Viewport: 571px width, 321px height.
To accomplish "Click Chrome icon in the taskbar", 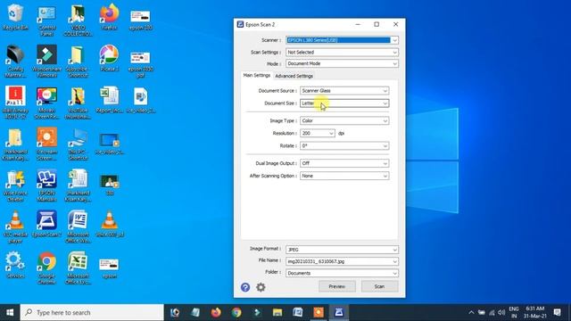I will [236, 312].
